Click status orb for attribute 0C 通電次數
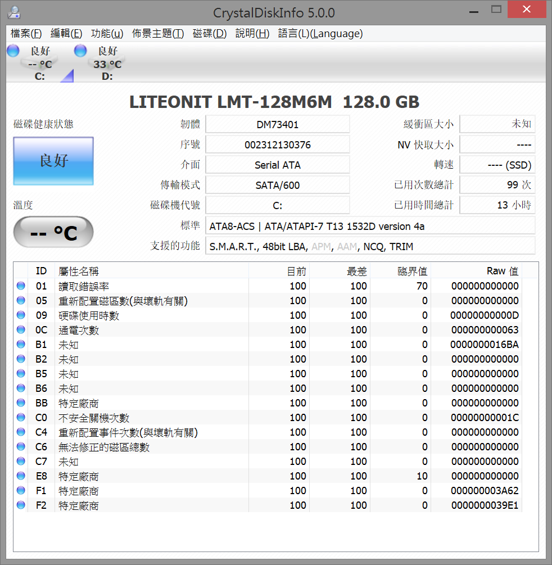Image resolution: width=552 pixels, height=565 pixels. 21,329
